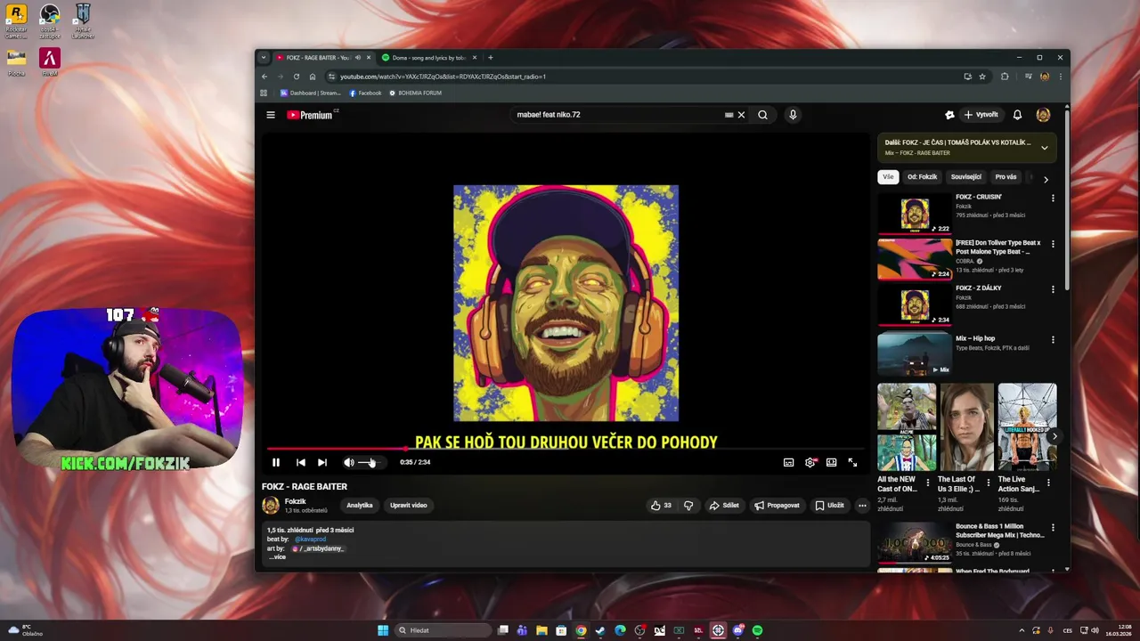Click the Propagovat promote button
Image resolution: width=1140 pixels, height=641 pixels.
point(777,505)
